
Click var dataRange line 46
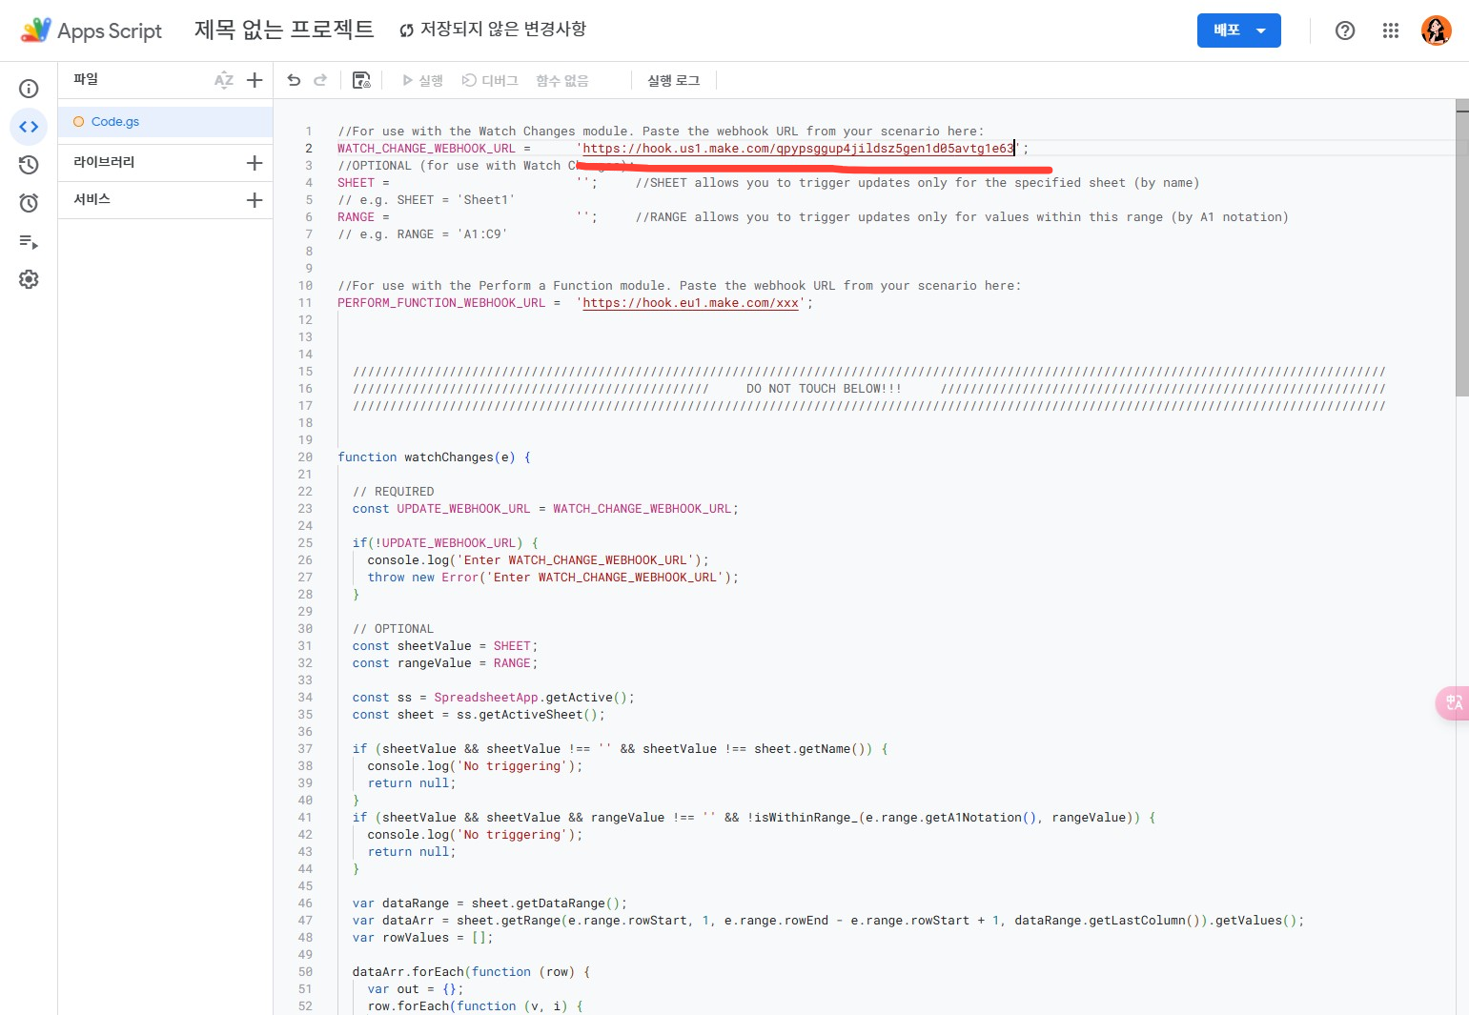pyautogui.click(x=490, y=903)
